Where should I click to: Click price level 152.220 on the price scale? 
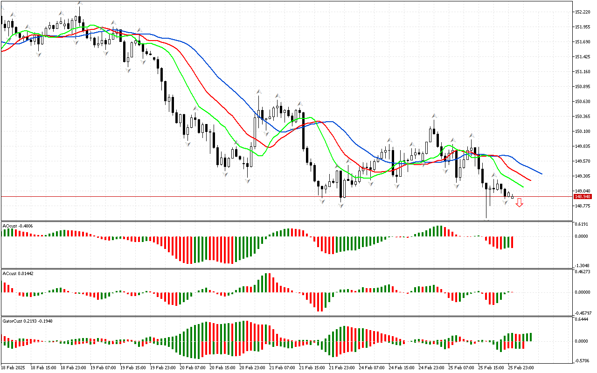coord(583,12)
